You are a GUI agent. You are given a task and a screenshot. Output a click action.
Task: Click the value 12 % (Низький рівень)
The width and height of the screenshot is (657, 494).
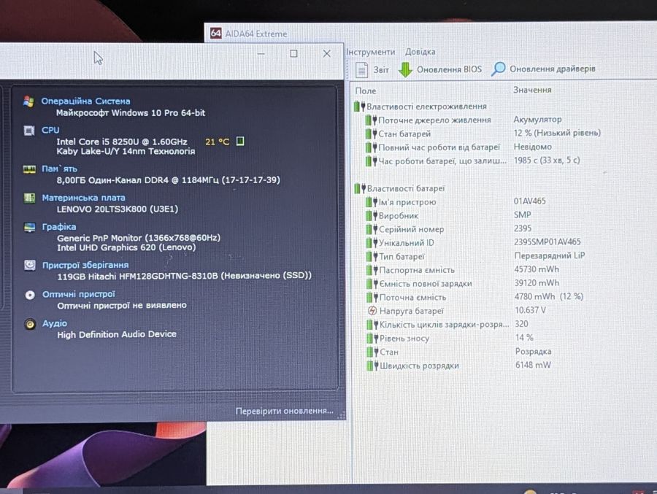coord(557,133)
